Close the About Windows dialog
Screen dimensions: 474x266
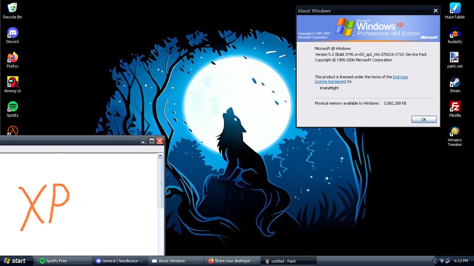point(435,11)
